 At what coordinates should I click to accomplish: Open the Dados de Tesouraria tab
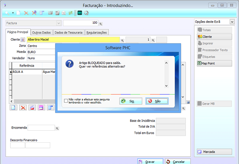tap(69, 33)
